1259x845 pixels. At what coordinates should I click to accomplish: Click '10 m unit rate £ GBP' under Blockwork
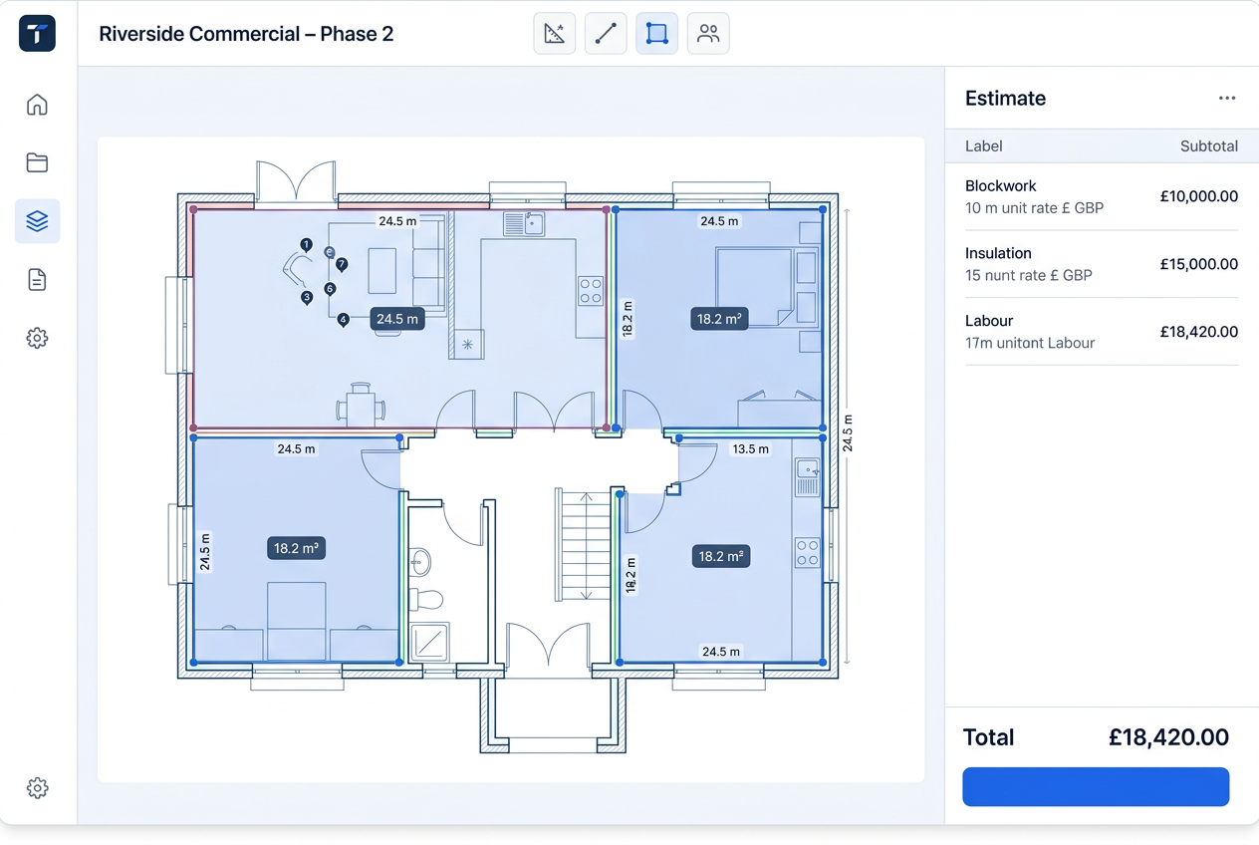click(x=1034, y=207)
